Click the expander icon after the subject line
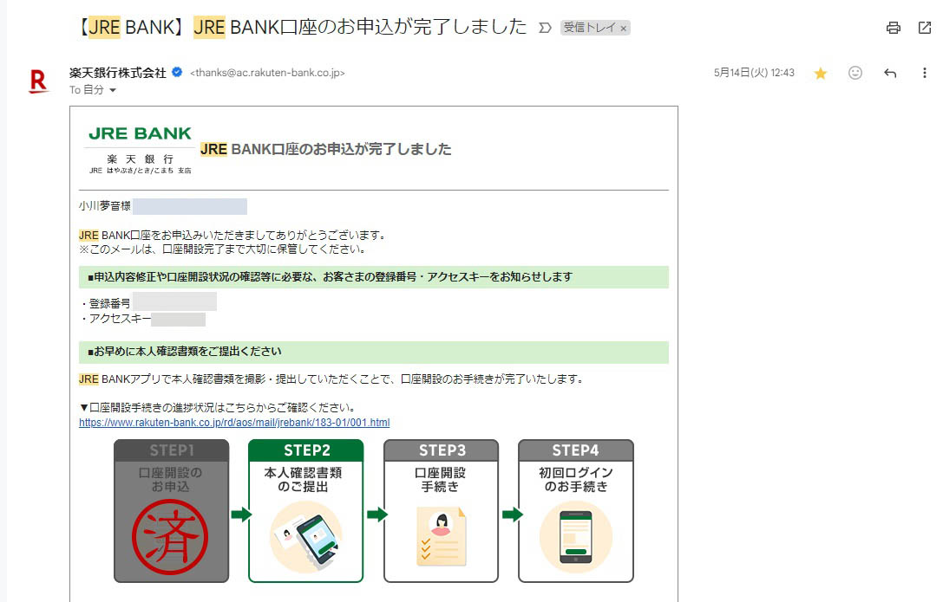Viewport: 943px width, 602px height. (546, 27)
